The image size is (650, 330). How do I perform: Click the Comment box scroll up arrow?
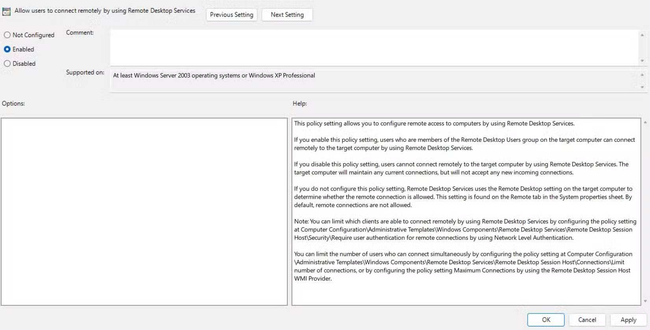pos(642,35)
